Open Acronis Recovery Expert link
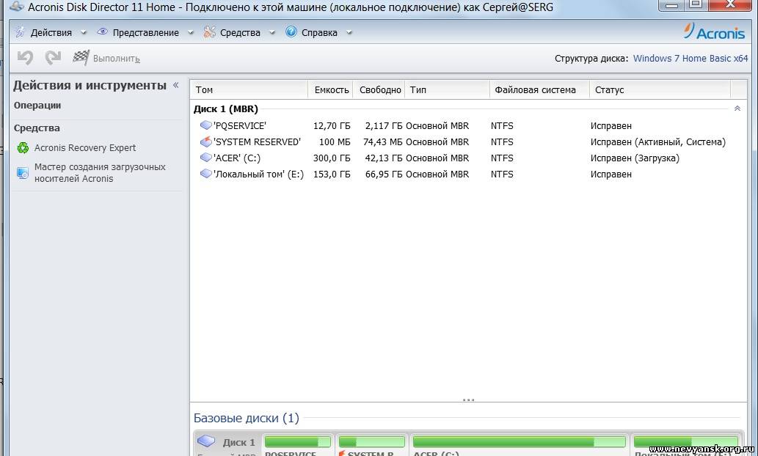 pos(85,148)
